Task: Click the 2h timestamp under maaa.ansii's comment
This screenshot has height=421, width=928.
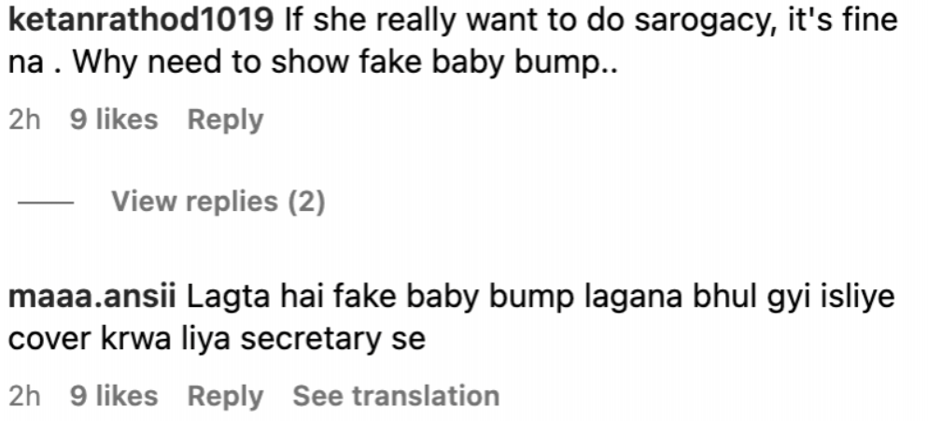Action: [24, 396]
